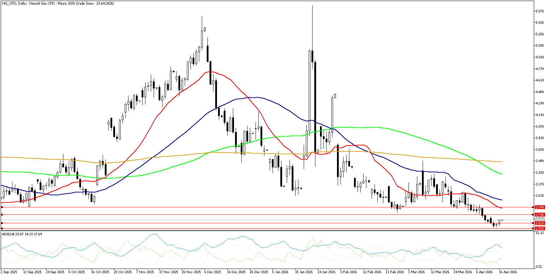Click the 3.330 price axis label

click(x=540, y=173)
